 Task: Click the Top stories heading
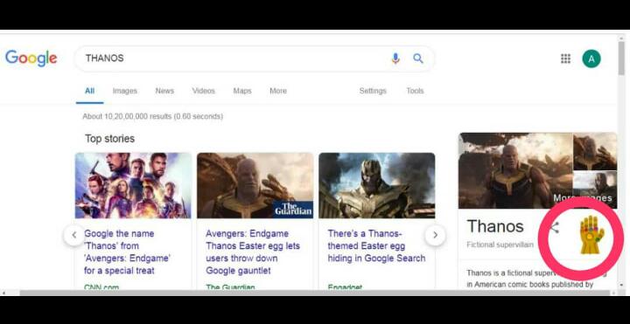109,139
